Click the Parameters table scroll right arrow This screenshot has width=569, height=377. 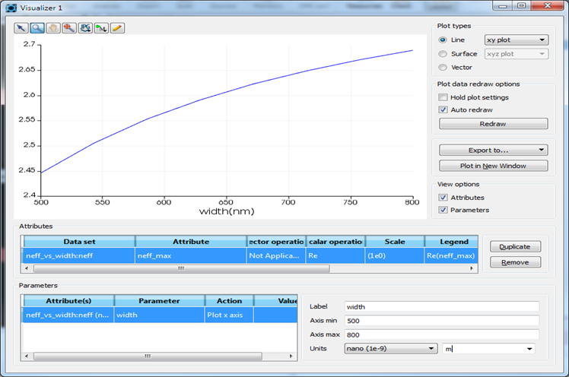291,356
